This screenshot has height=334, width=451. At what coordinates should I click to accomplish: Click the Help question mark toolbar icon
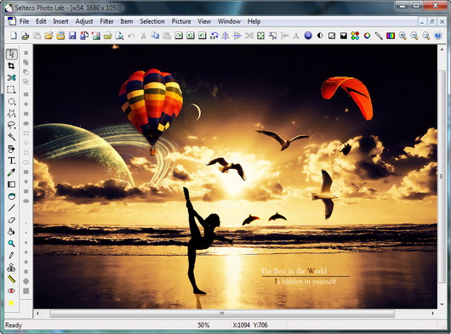pos(437,36)
